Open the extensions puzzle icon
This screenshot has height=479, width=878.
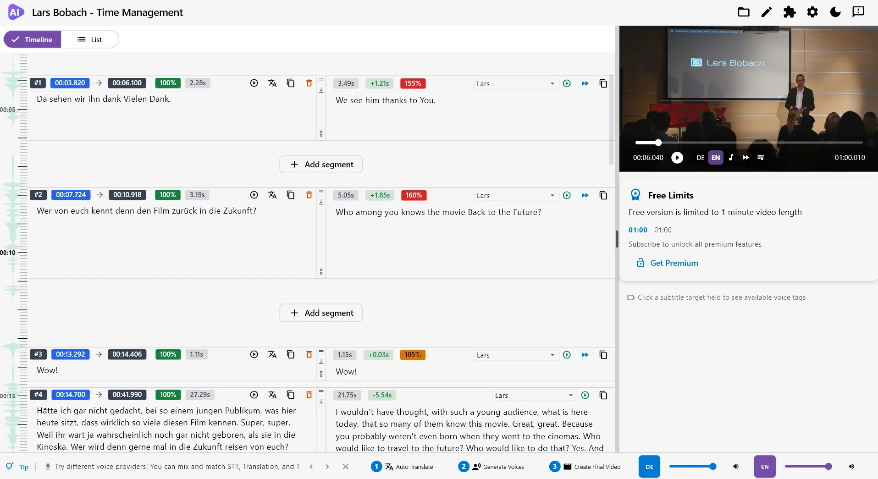pos(790,12)
